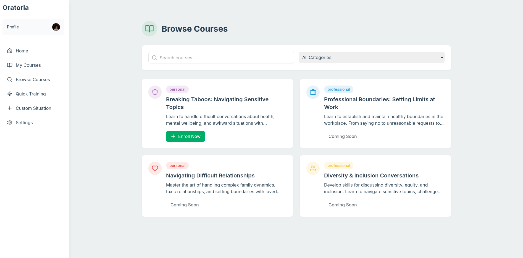Viewport: 523px width, 258px height.
Task: Open the Breaking Taboos course title
Action: point(217,103)
